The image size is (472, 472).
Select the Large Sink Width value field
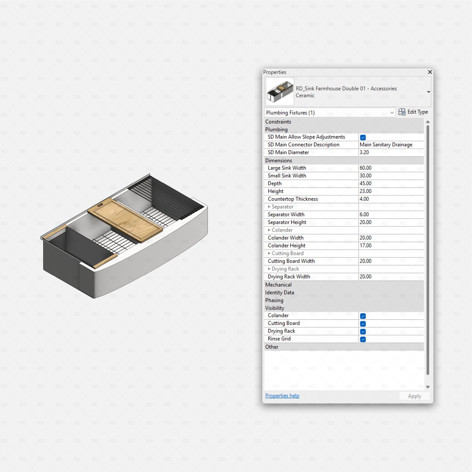pos(391,168)
